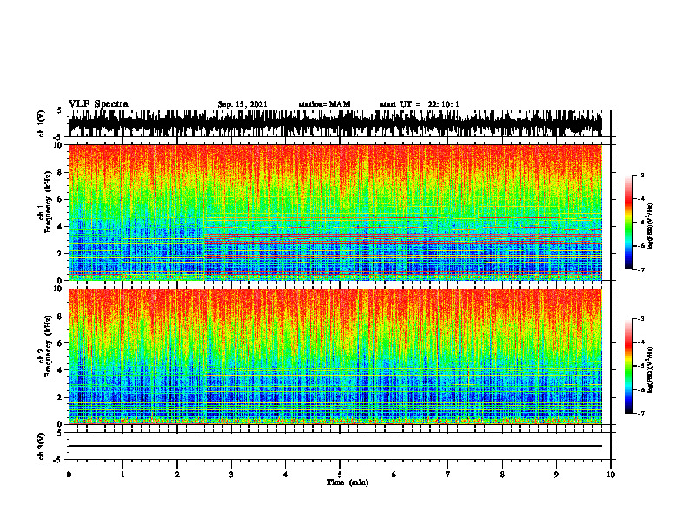
Task: Click time axis tick label "10" at the right end
Action: (x=611, y=475)
